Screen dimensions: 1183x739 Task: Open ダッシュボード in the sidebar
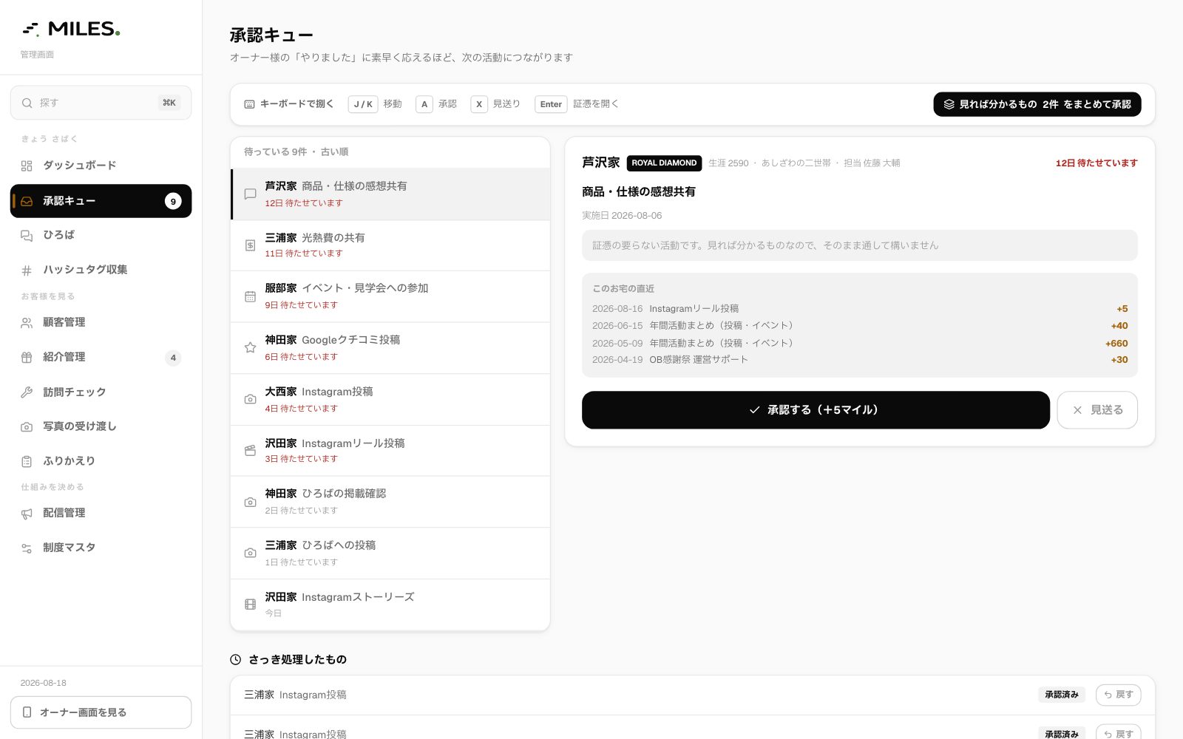pyautogui.click(x=101, y=166)
